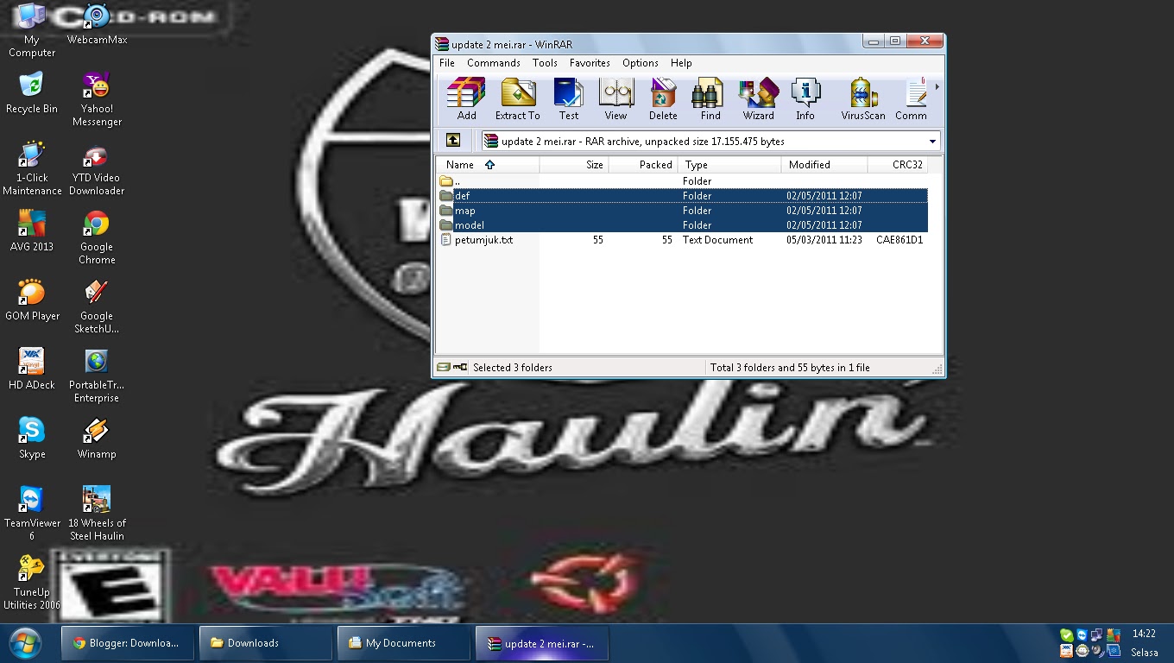Click the Add toolbar icon in WinRAR

click(466, 99)
